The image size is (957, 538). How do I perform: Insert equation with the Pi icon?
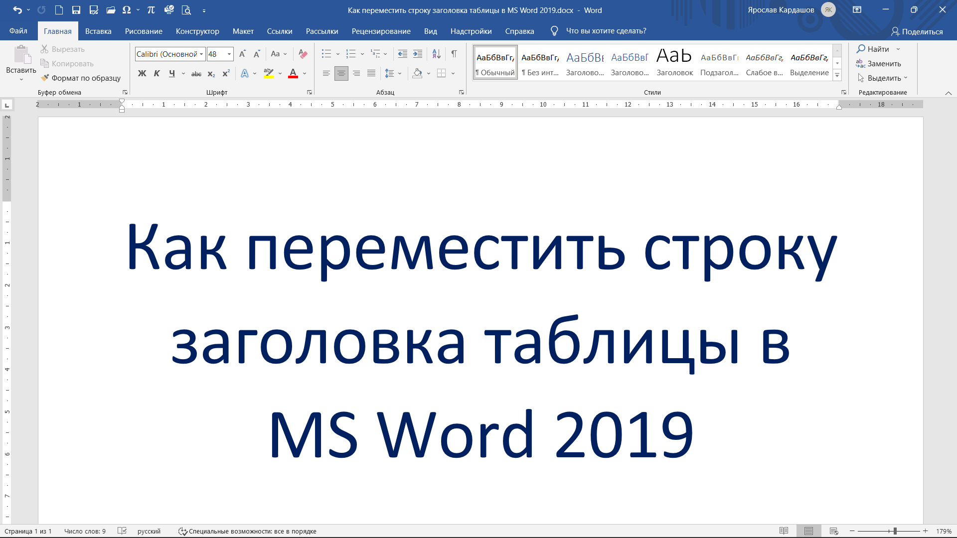click(x=151, y=10)
